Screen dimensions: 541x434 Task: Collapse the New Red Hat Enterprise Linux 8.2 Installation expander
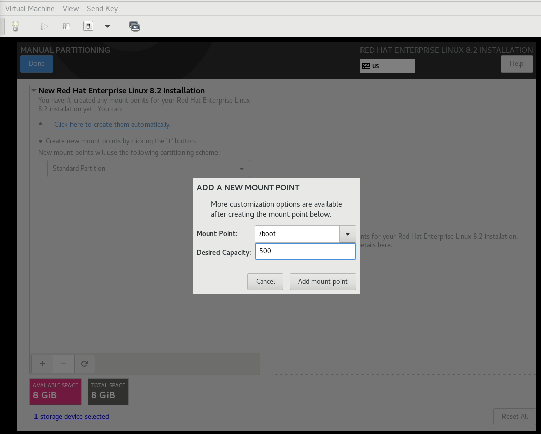tap(34, 90)
